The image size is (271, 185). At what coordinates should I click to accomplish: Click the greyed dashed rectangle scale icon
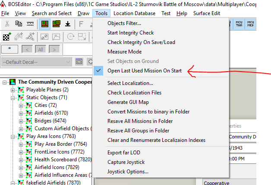[82, 37]
